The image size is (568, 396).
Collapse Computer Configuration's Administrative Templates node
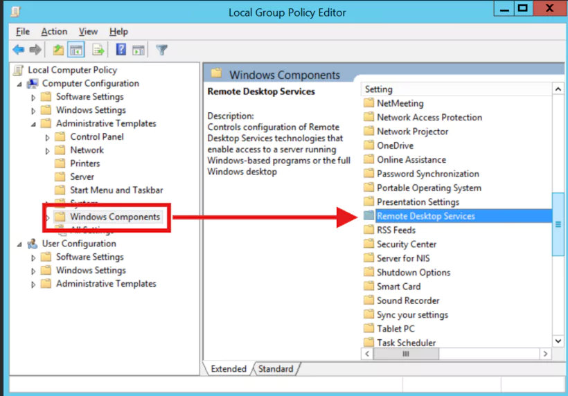33,124
